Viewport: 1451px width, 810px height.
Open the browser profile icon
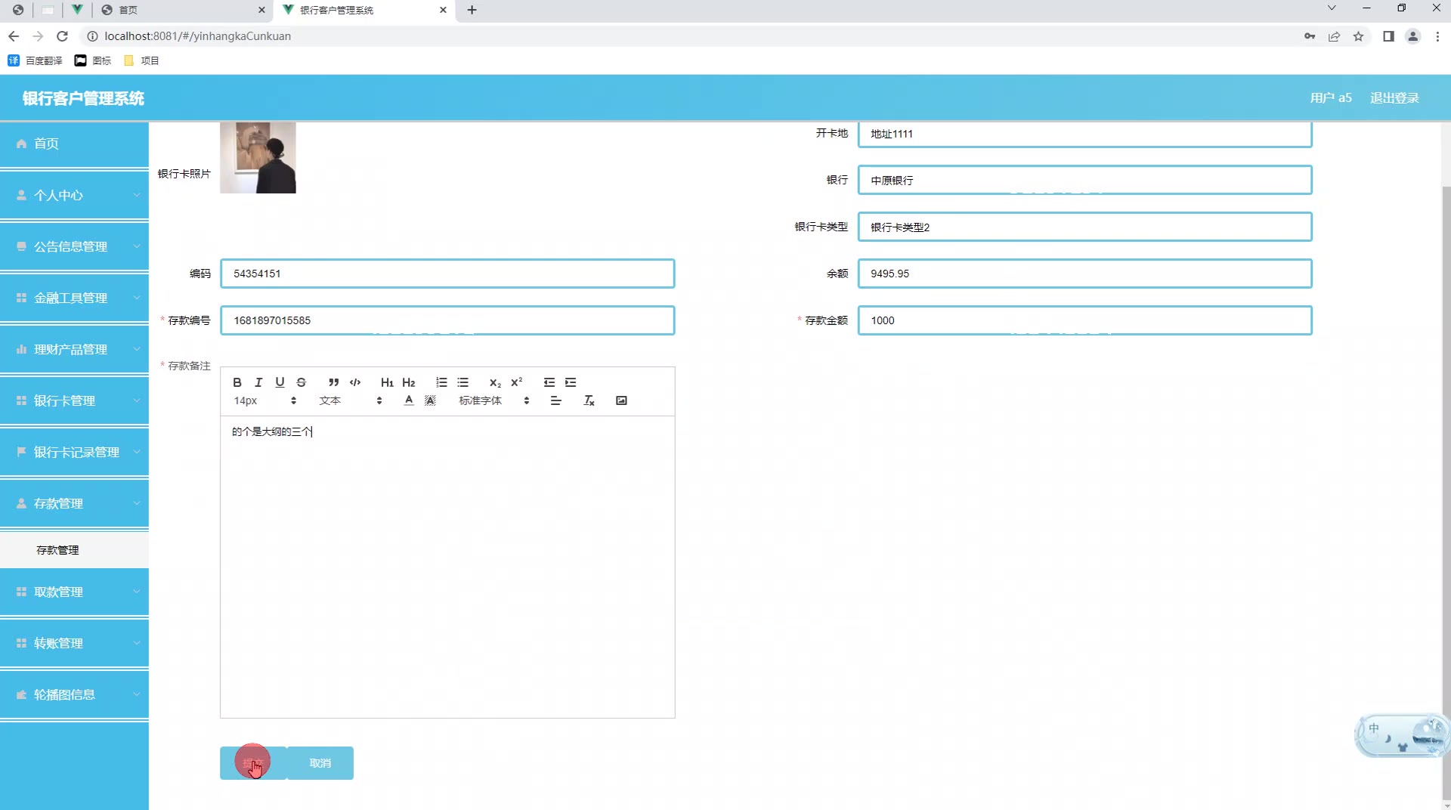click(x=1412, y=36)
